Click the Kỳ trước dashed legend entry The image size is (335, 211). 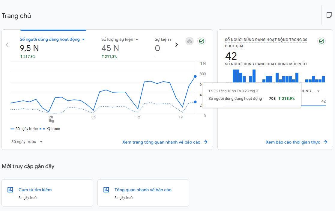coord(50,129)
